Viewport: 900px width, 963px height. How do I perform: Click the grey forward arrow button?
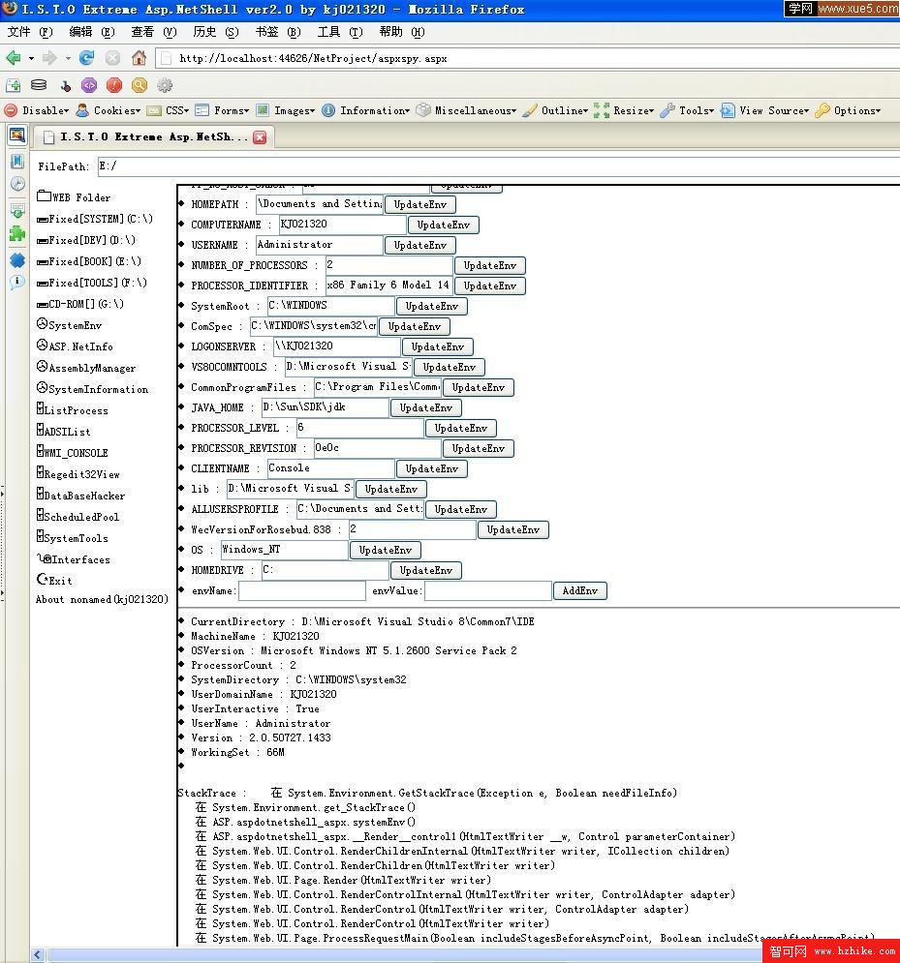point(49,58)
